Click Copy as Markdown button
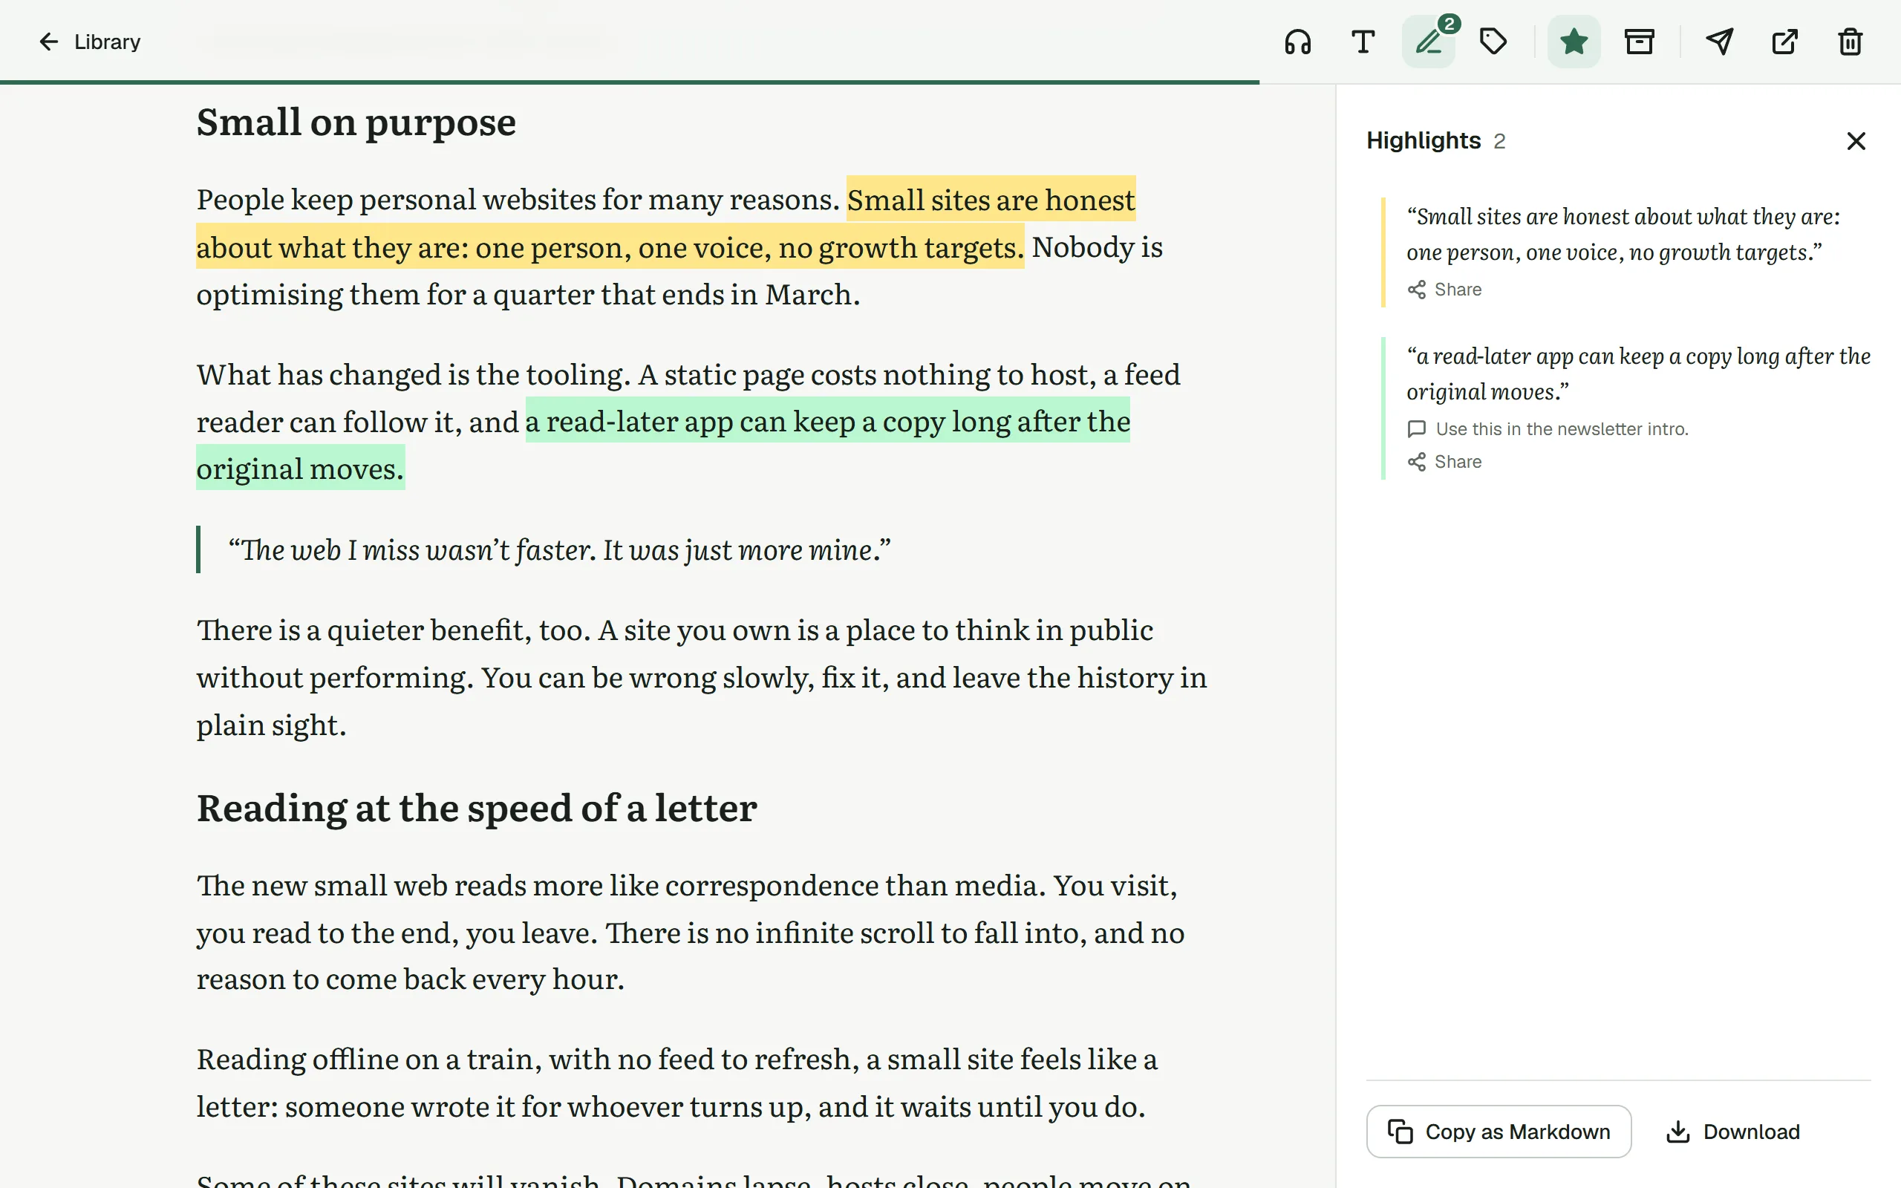The image size is (1901, 1188). coord(1499,1132)
